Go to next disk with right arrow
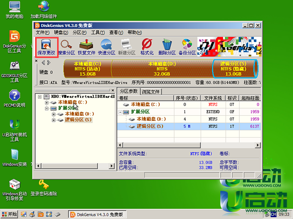The width and height of the screenshot is (293, 219). point(49,63)
